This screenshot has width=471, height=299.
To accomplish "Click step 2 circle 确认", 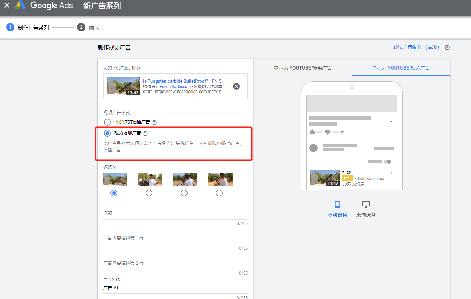I will pos(81,28).
